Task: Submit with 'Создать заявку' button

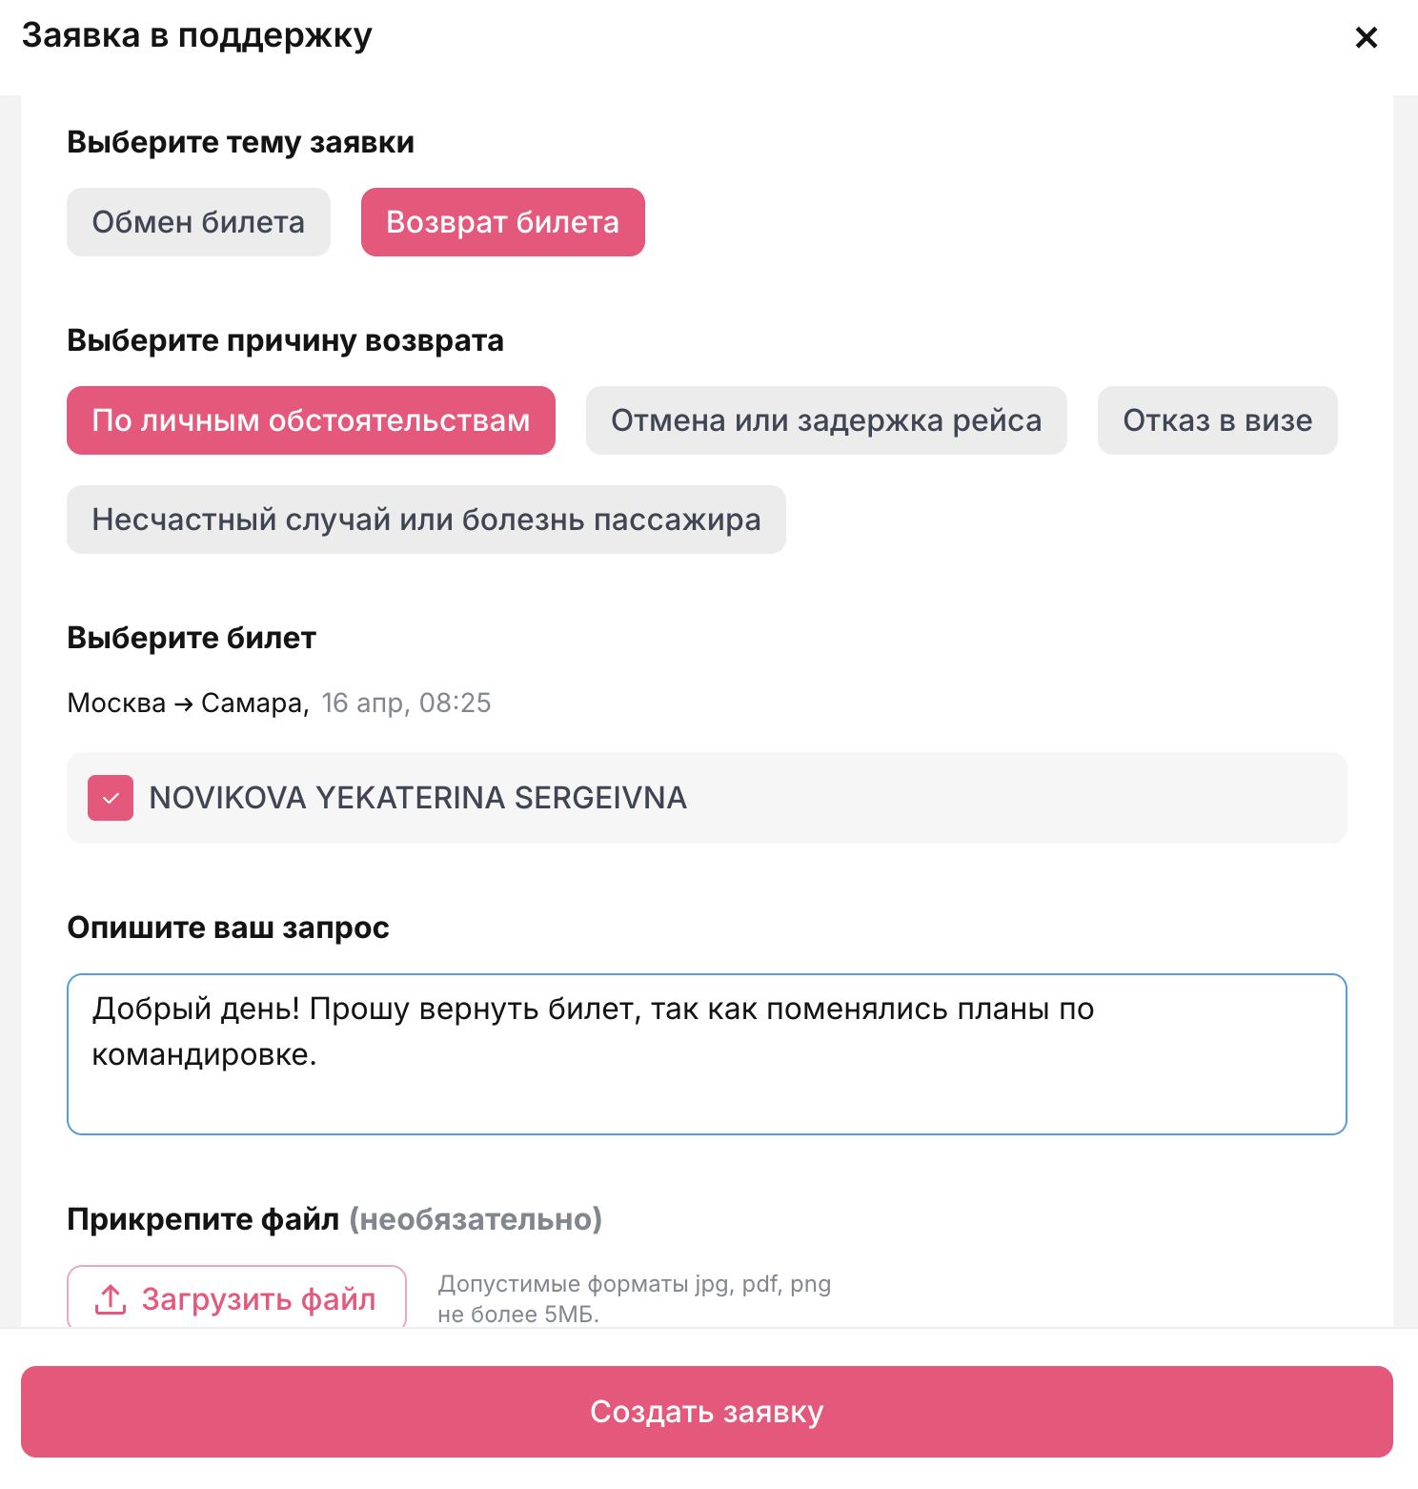Action: 707,1411
